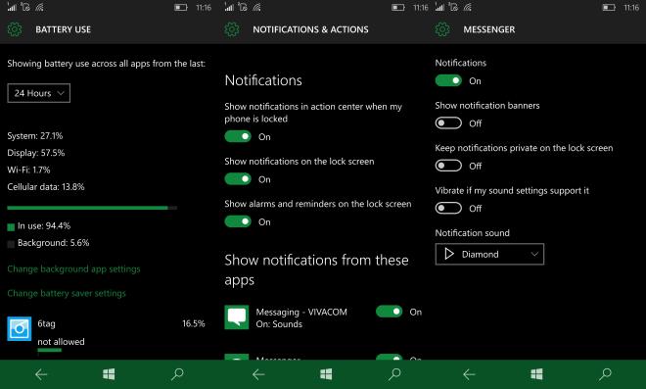This screenshot has height=389, width=646.
Task: Enable Vibrate if my sound settings support it
Action: tap(448, 208)
